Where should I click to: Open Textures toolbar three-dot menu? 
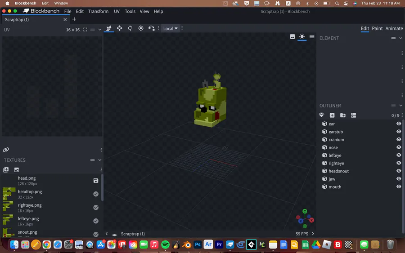tap(101, 169)
